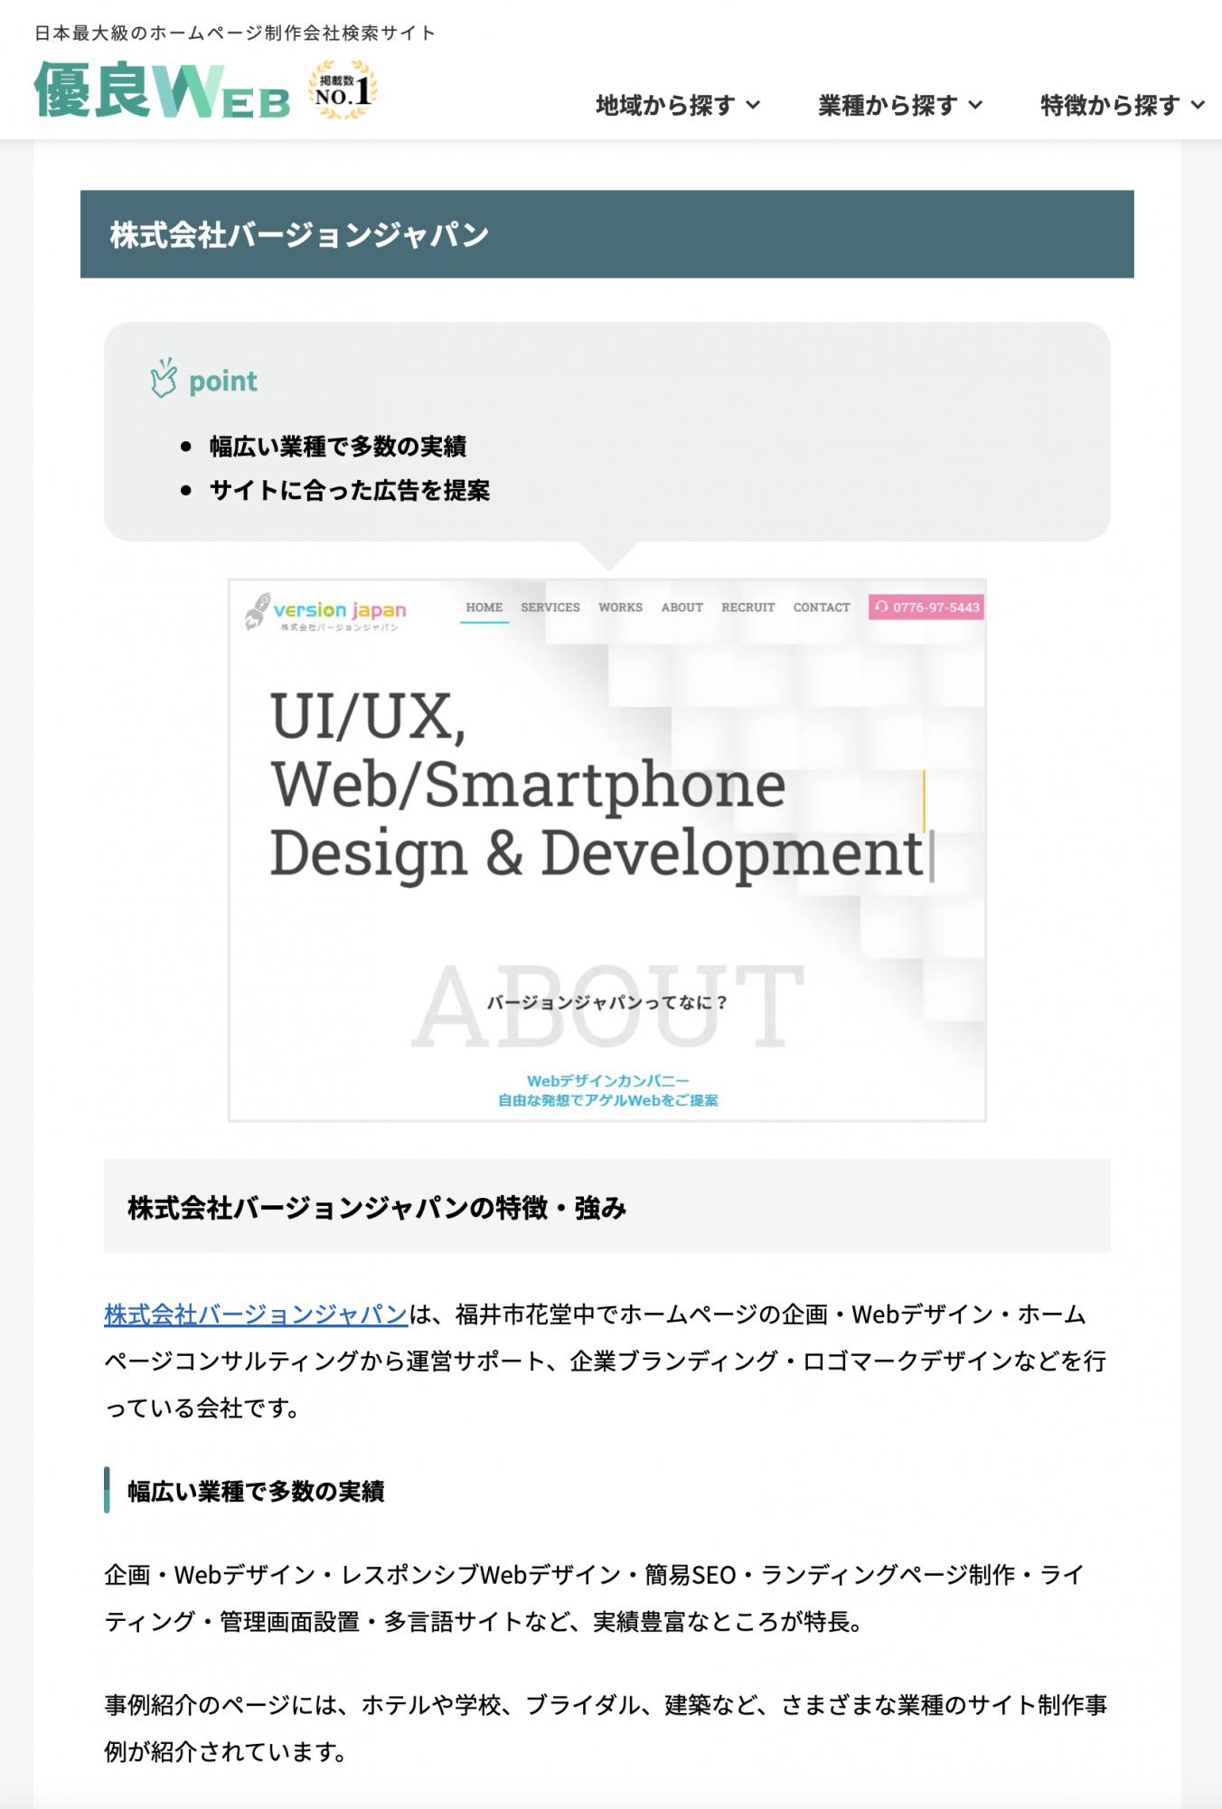Click the point finger-snap icon
Image resolution: width=1222 pixels, height=1809 pixels.
[x=164, y=379]
